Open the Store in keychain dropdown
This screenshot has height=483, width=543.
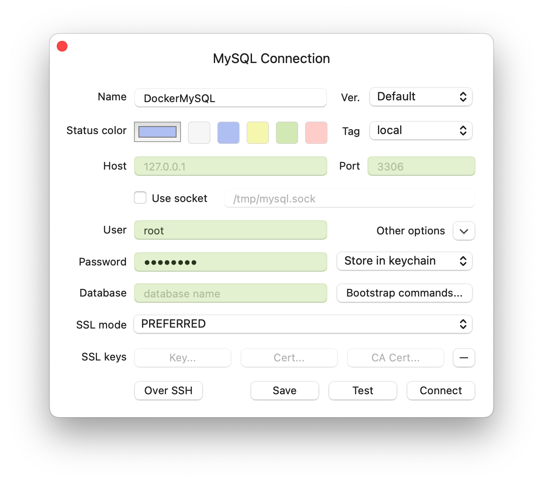[404, 261]
